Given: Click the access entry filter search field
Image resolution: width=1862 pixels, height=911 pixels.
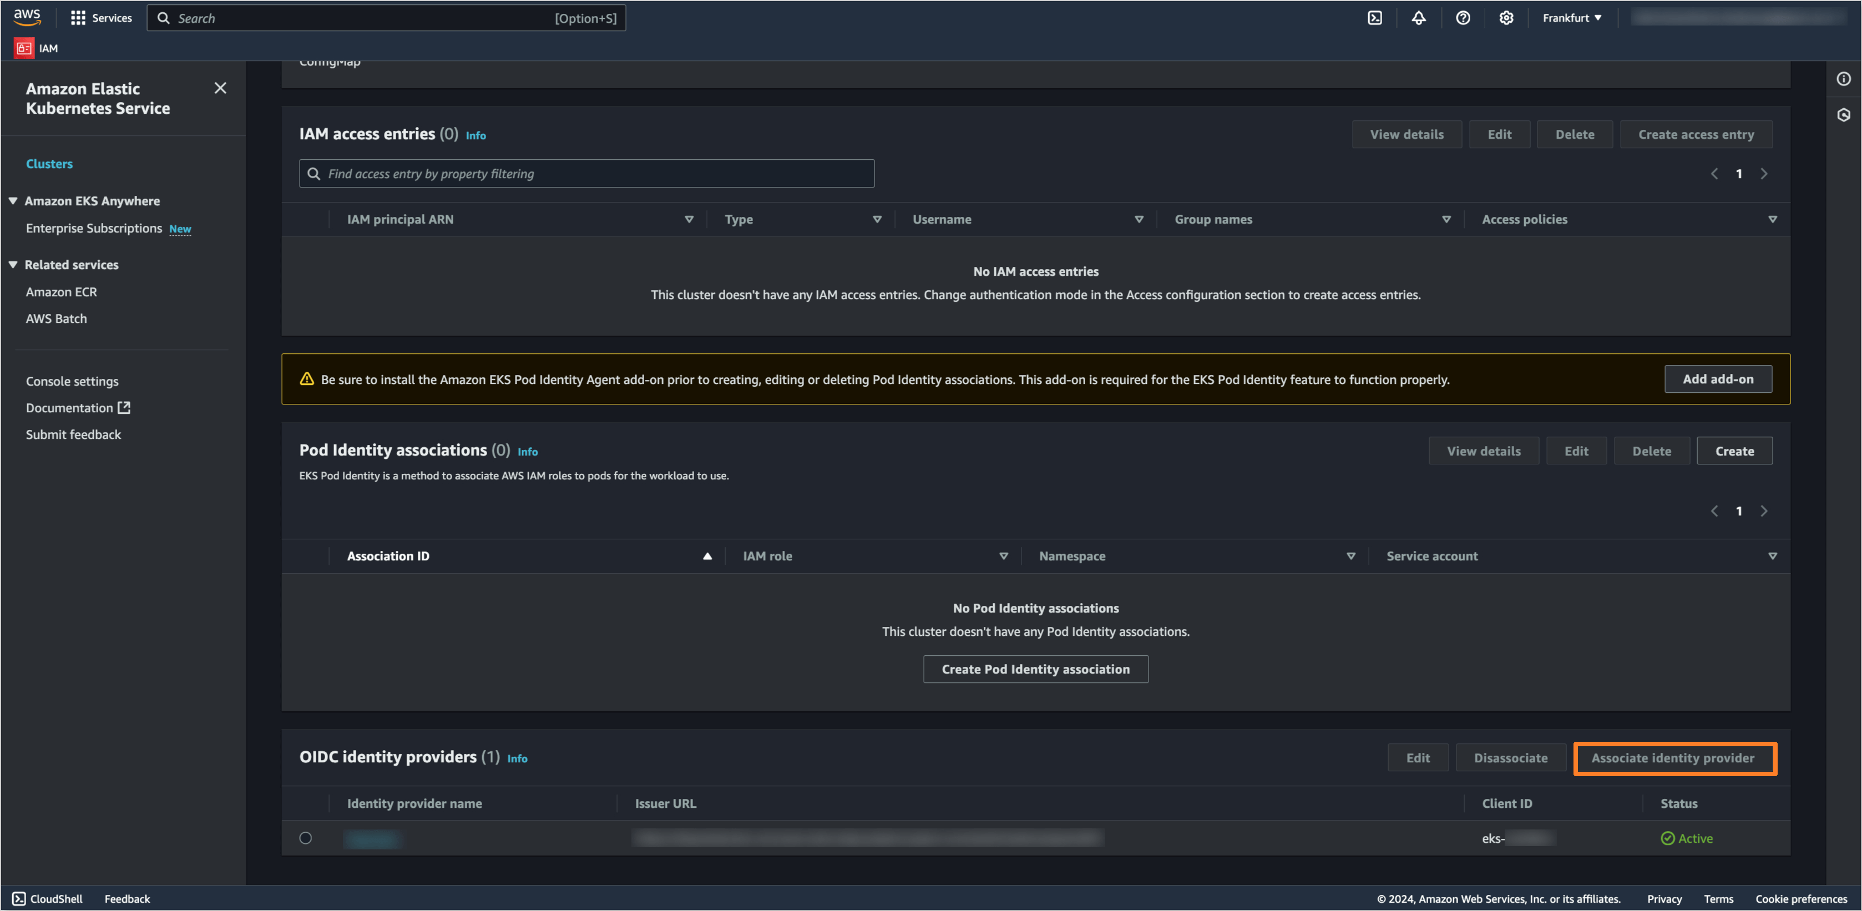Looking at the screenshot, I should (x=587, y=174).
